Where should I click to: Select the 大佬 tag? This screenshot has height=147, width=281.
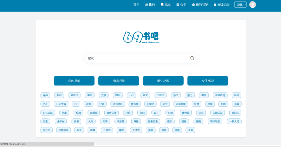[91, 121]
